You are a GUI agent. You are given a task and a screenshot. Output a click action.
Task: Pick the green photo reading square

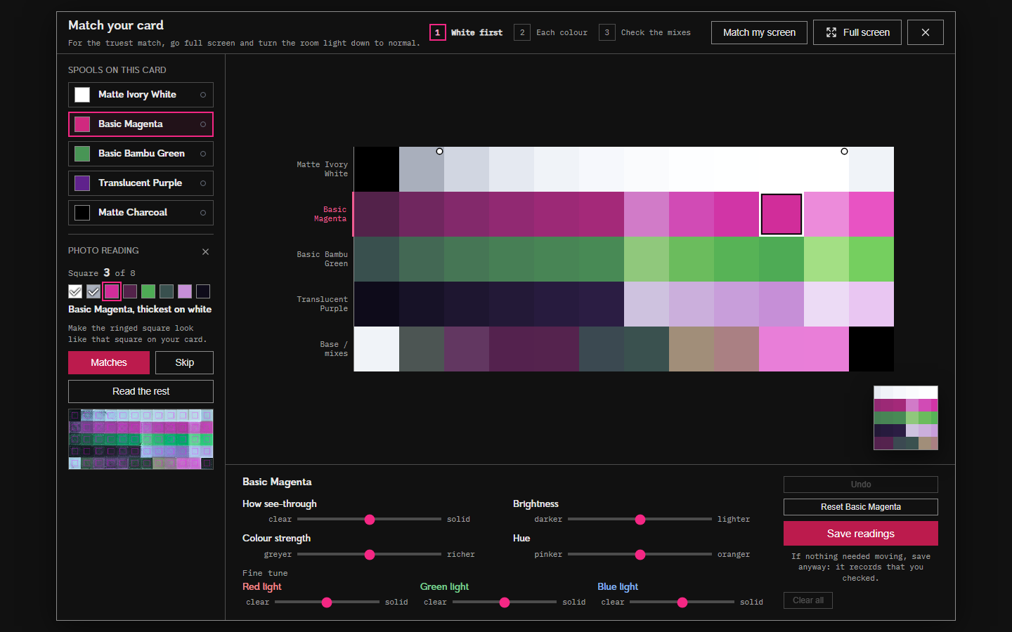pyautogui.click(x=148, y=291)
